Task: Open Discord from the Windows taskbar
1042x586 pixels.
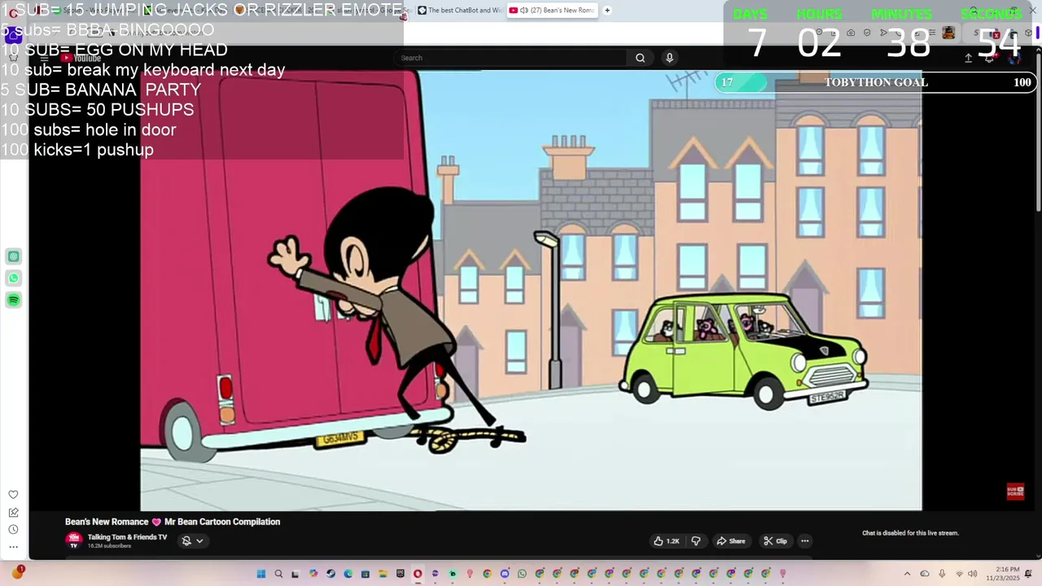Action: click(505, 574)
